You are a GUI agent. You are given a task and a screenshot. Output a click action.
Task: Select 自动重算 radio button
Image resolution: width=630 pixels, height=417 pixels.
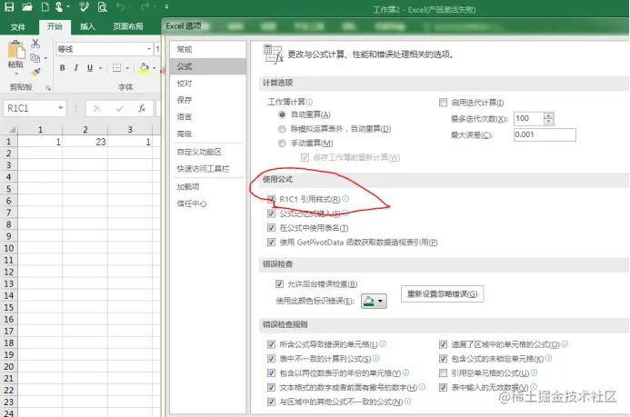[282, 114]
